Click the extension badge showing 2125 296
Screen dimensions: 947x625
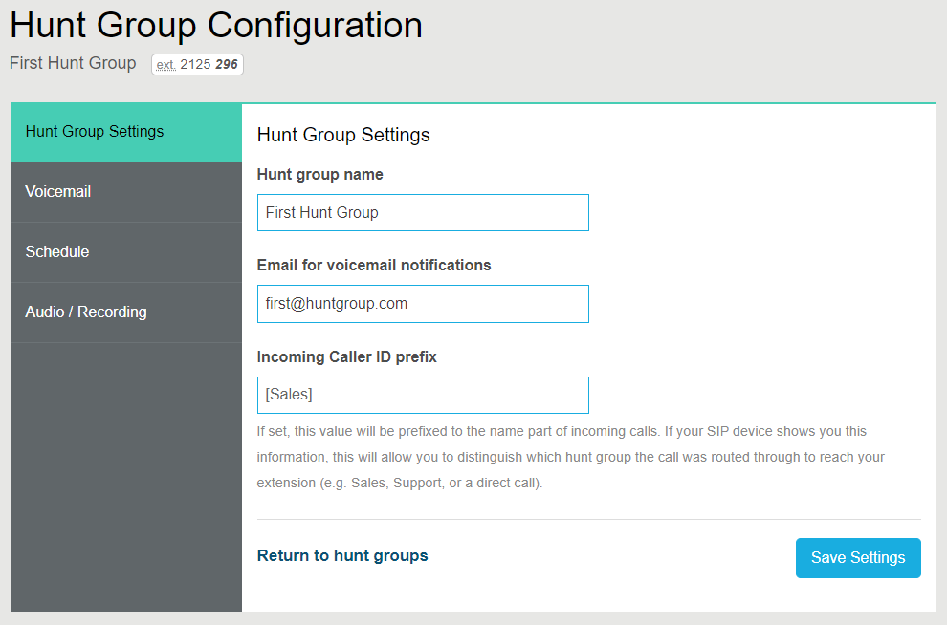tap(197, 64)
